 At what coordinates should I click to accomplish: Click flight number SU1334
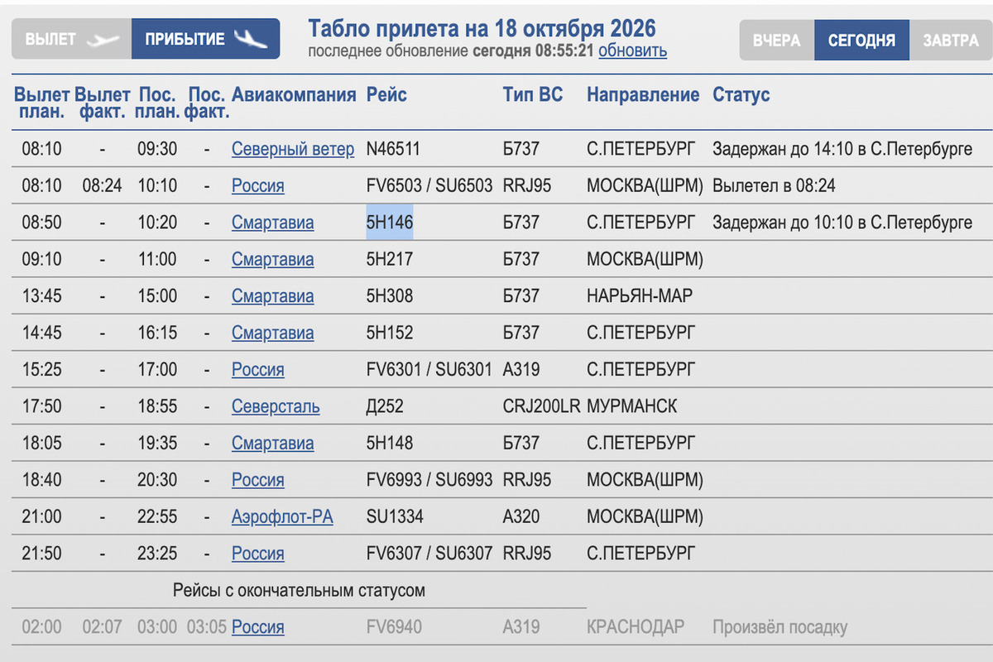395,517
